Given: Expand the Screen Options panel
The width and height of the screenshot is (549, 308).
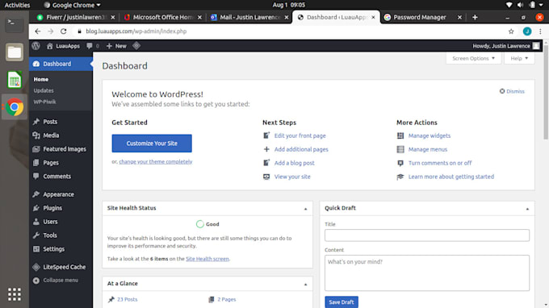Looking at the screenshot, I should coord(473,58).
